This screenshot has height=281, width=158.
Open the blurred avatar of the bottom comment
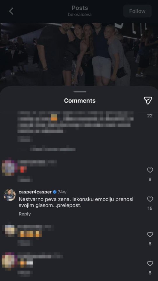[x=10, y=261]
